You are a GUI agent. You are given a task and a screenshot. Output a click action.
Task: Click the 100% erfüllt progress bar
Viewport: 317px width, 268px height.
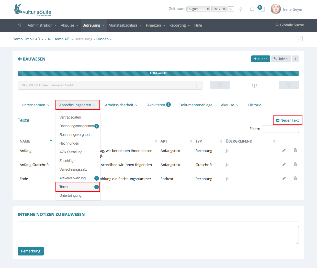click(158, 73)
